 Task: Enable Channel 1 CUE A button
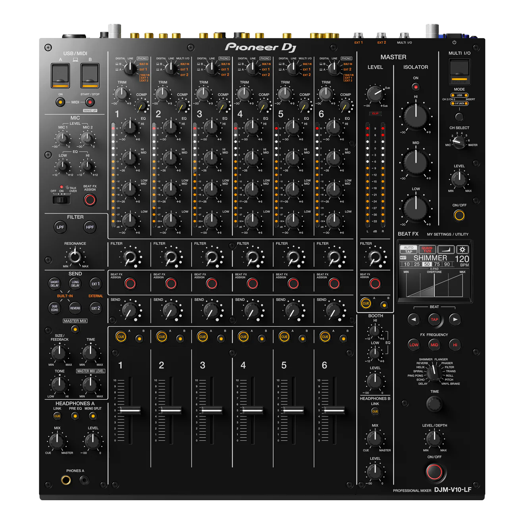121,337
